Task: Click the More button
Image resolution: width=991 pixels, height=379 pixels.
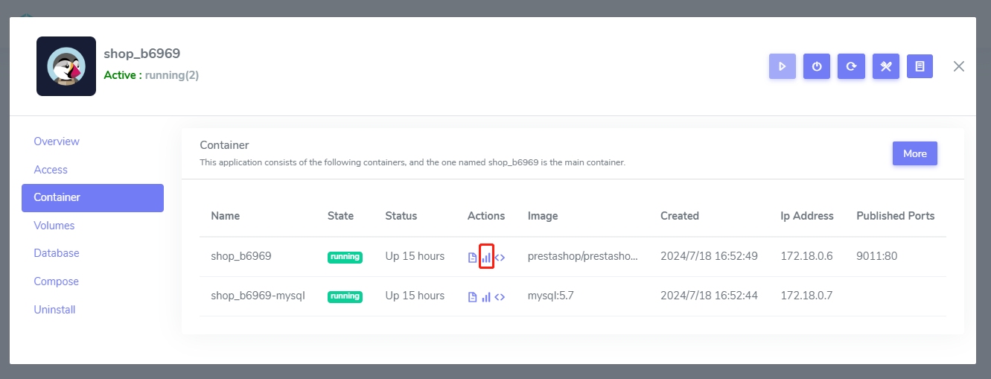Action: pyautogui.click(x=914, y=153)
